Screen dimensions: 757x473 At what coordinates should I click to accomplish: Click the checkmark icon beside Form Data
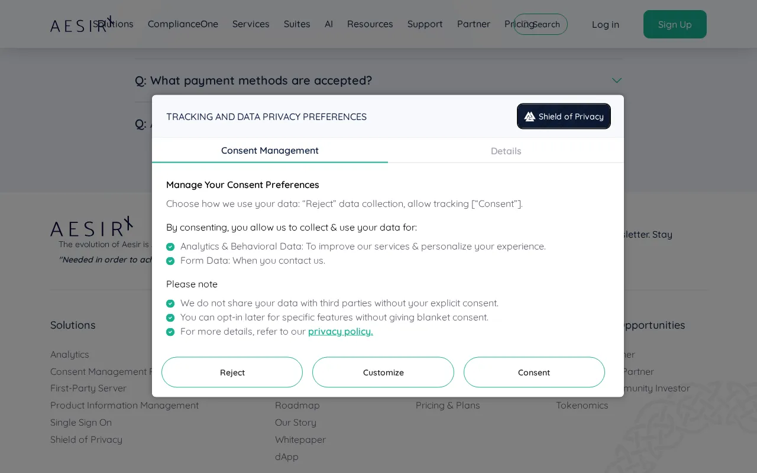170,261
